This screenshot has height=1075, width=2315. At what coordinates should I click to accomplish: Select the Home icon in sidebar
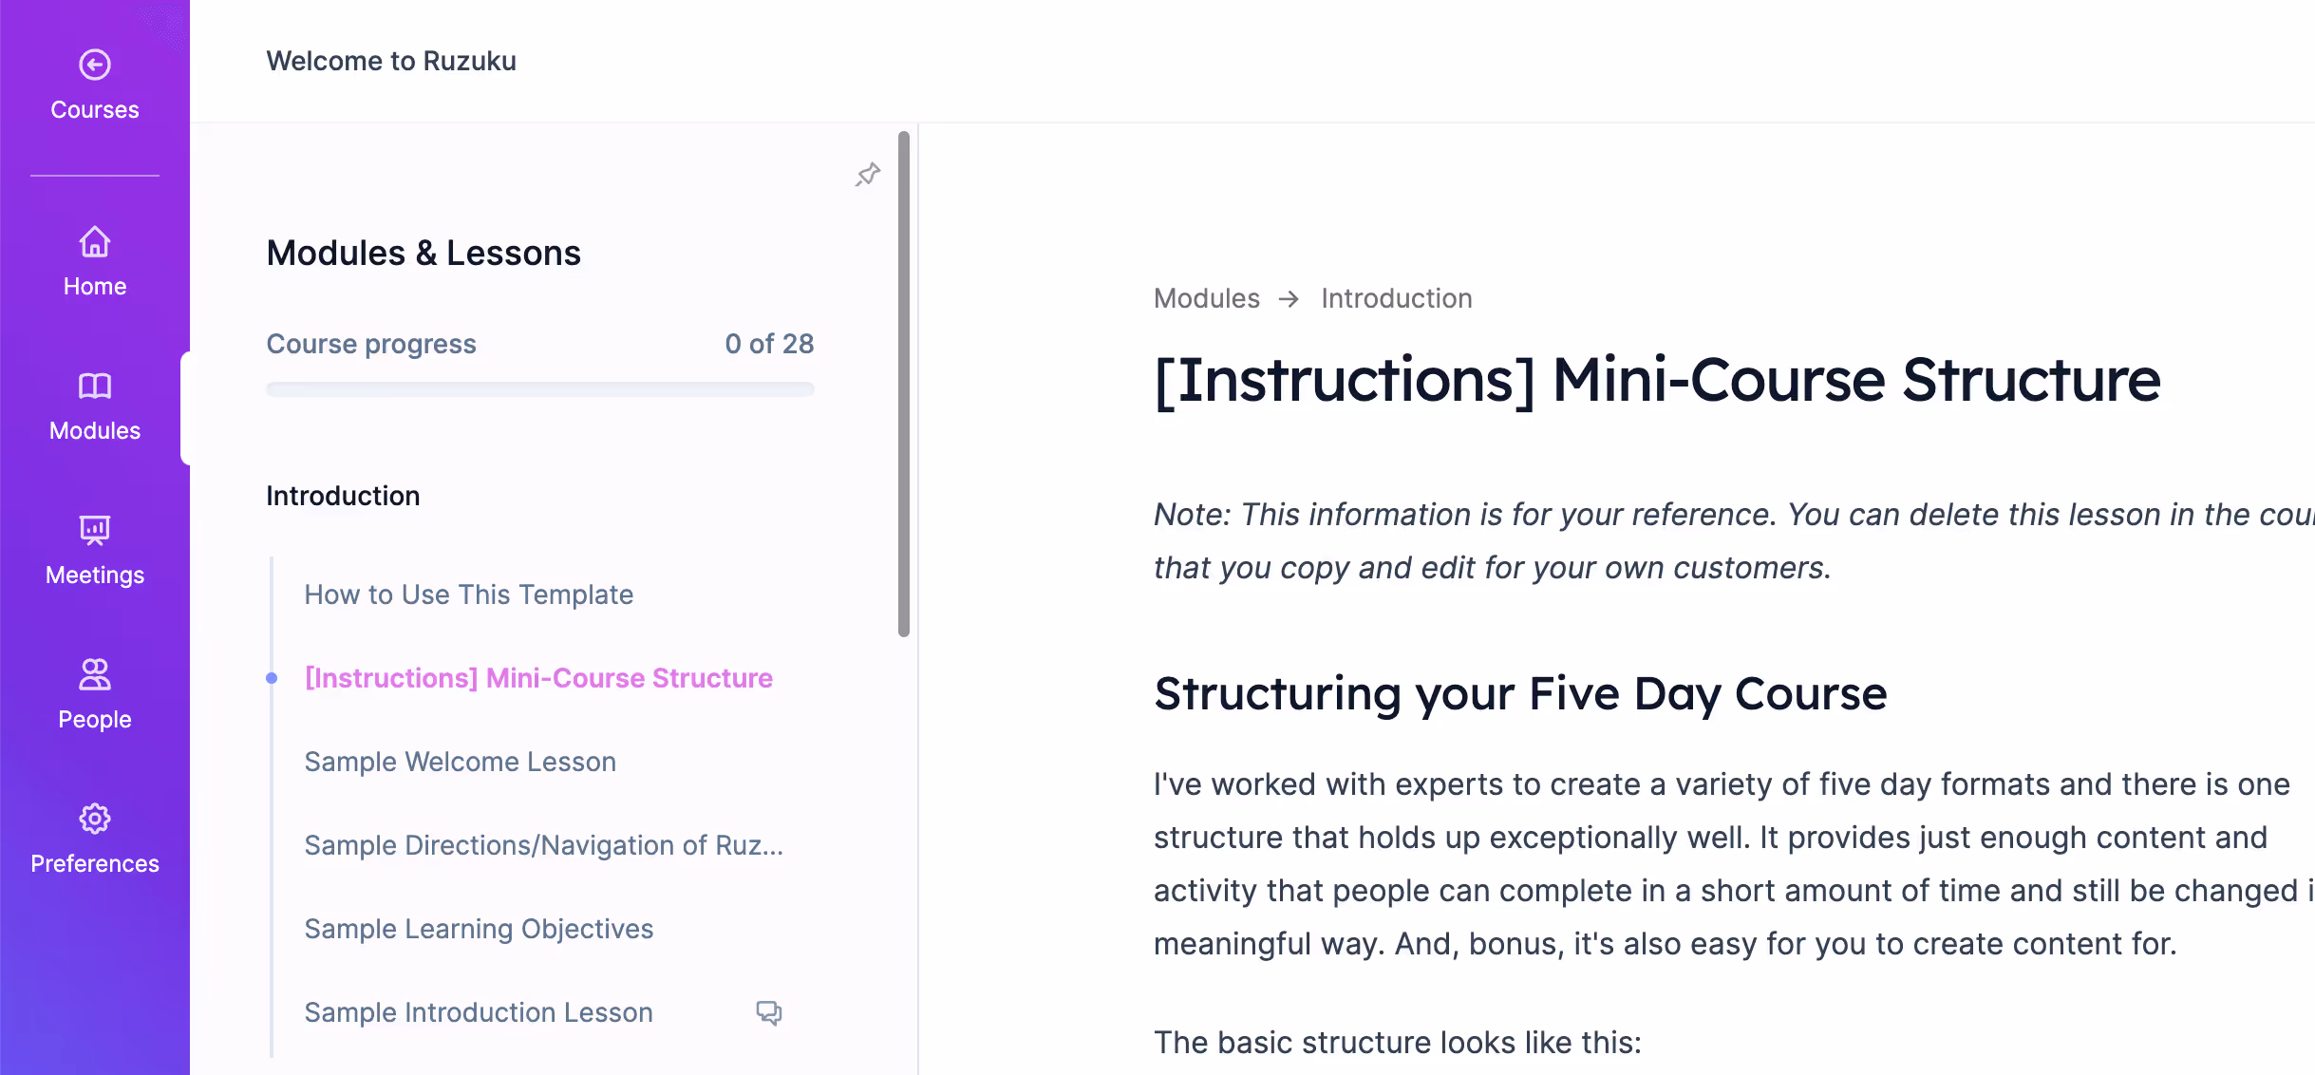click(94, 242)
